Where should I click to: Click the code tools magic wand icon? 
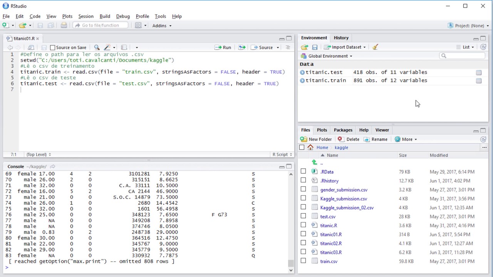[107, 47]
